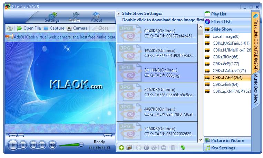
Task: Select image 0#40KB(Online) entry
Action: pos(157,33)
